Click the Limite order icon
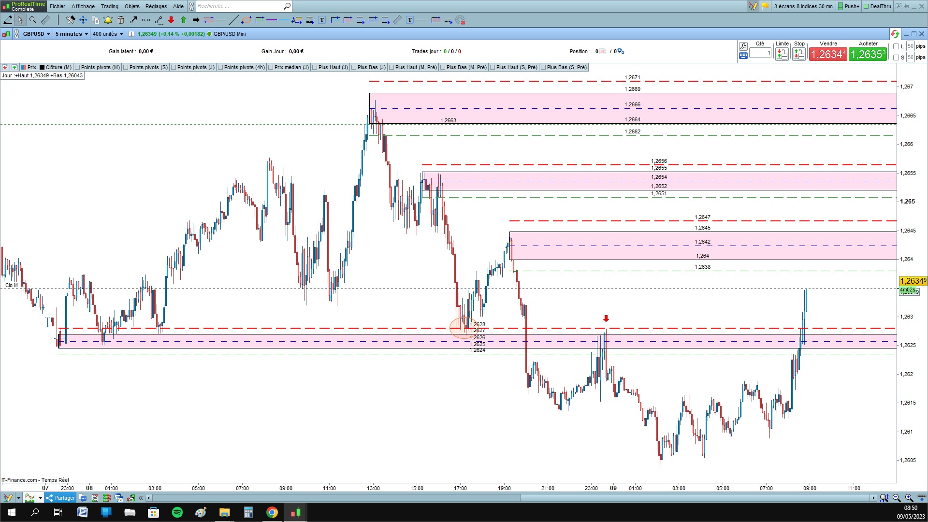The image size is (928, 522). [782, 54]
